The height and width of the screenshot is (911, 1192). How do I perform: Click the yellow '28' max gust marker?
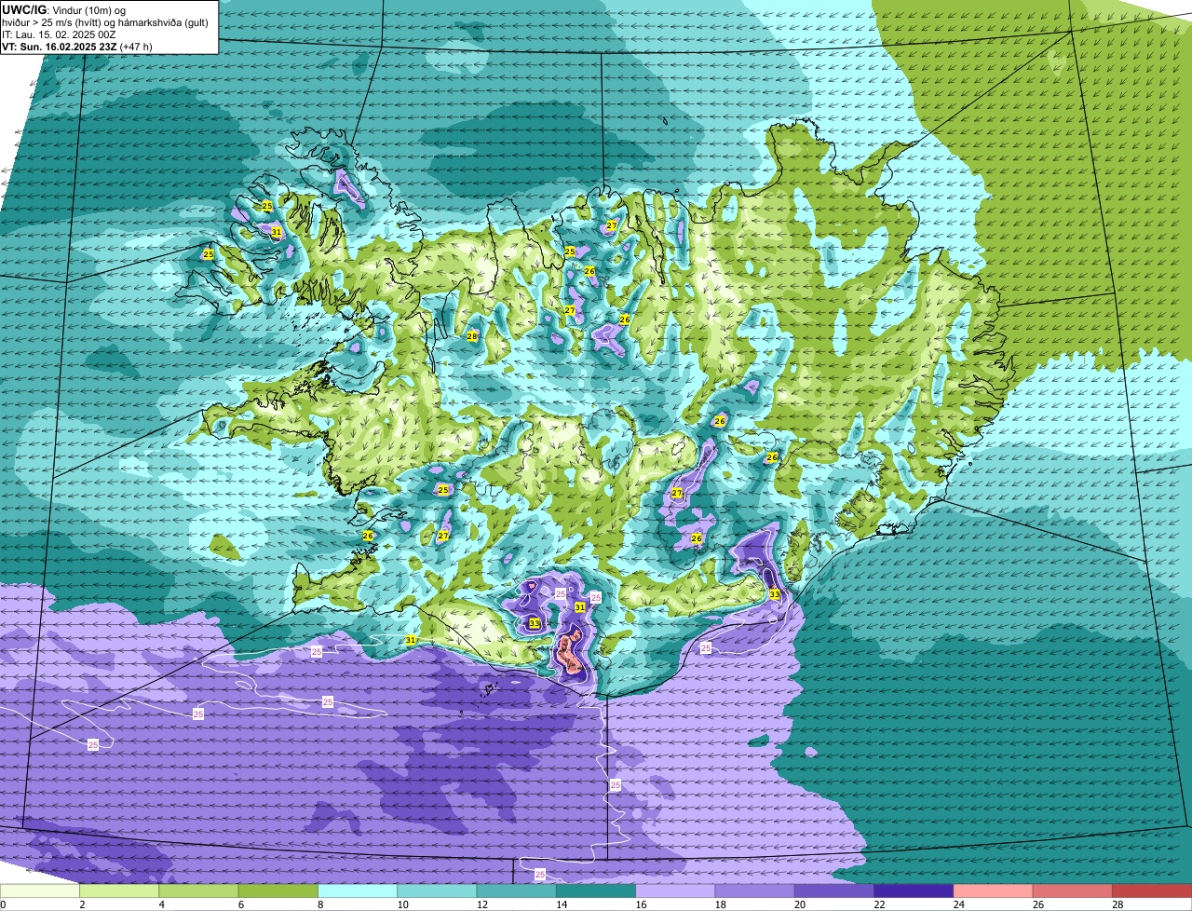pyautogui.click(x=472, y=336)
